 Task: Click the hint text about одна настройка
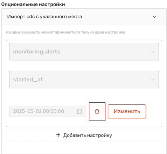[65, 32]
